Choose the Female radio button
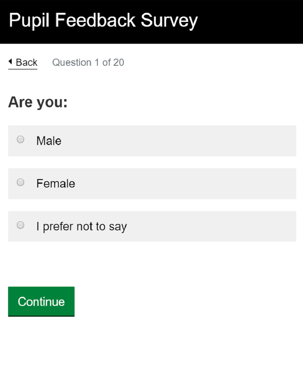Screen dimensions: 303x371 pyautogui.click(x=21, y=182)
